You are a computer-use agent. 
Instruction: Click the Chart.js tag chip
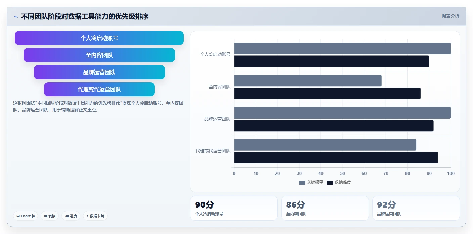point(26,216)
